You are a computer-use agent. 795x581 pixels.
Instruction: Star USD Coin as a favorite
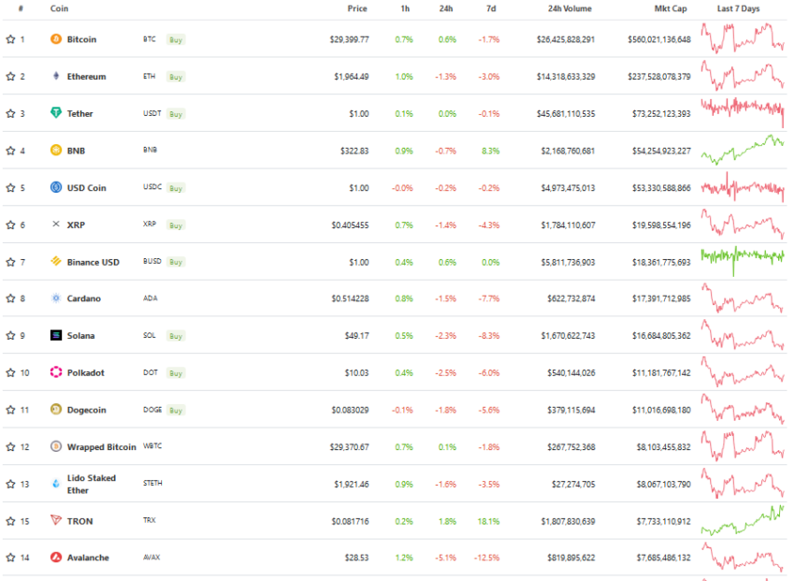click(x=10, y=187)
